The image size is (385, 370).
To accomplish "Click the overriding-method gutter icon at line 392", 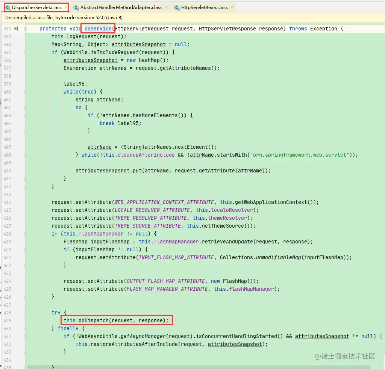I will pos(16,29).
